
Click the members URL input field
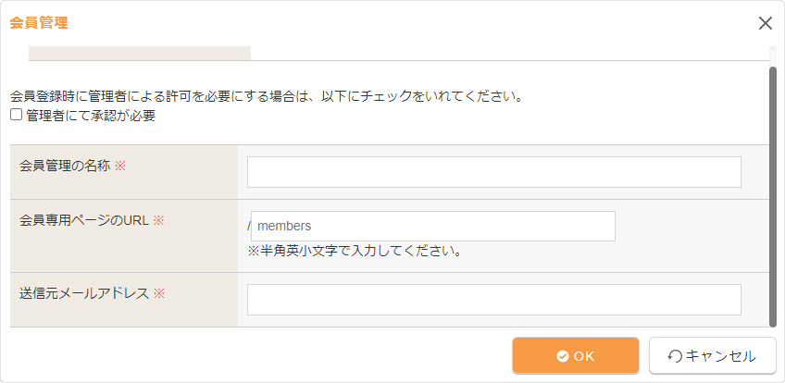point(433,226)
